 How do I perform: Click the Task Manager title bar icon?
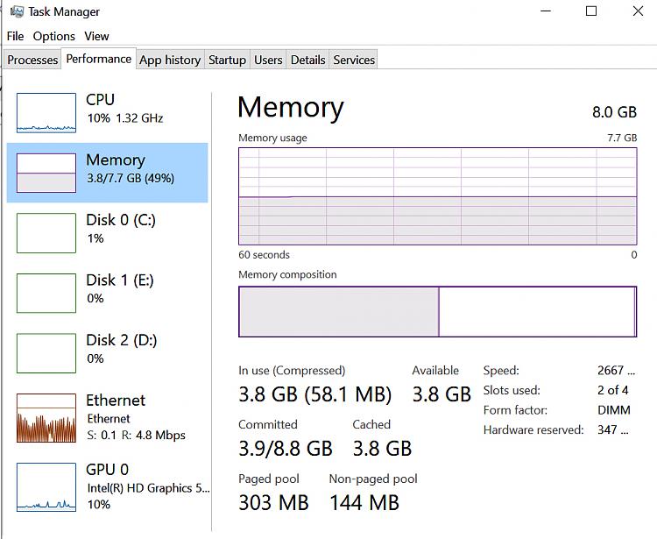coord(17,11)
